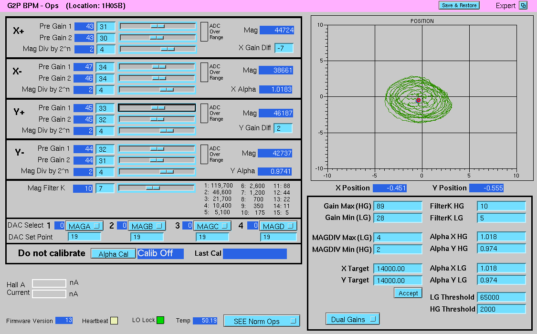Click the Accept button
Image resolution: width=537 pixels, height=334 pixels.
[x=408, y=293]
